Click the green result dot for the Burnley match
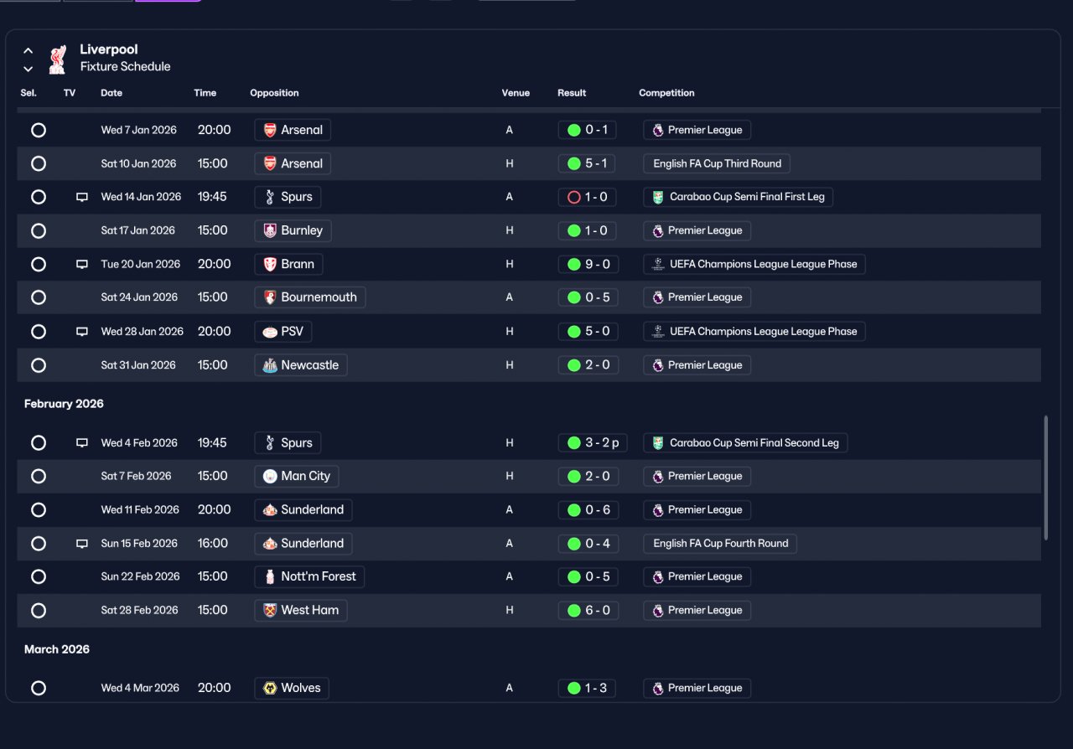The height and width of the screenshot is (749, 1073). click(574, 230)
